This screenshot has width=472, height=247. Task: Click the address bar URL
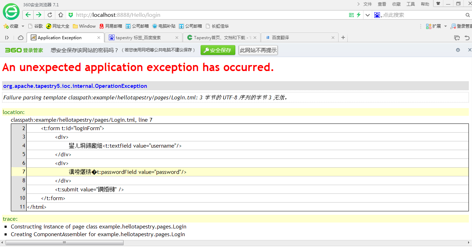[118, 15]
